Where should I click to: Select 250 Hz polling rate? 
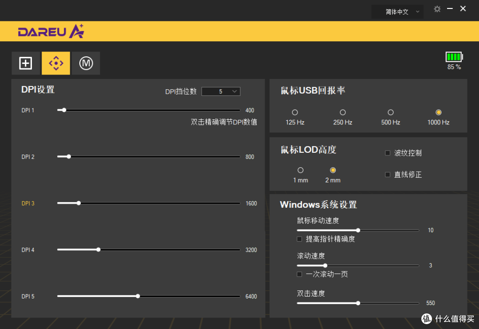pos(343,112)
